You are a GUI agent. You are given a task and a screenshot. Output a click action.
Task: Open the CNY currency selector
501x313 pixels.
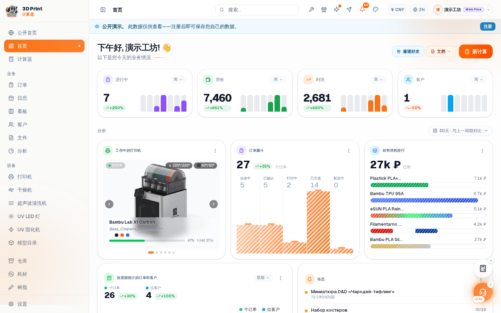(x=397, y=10)
